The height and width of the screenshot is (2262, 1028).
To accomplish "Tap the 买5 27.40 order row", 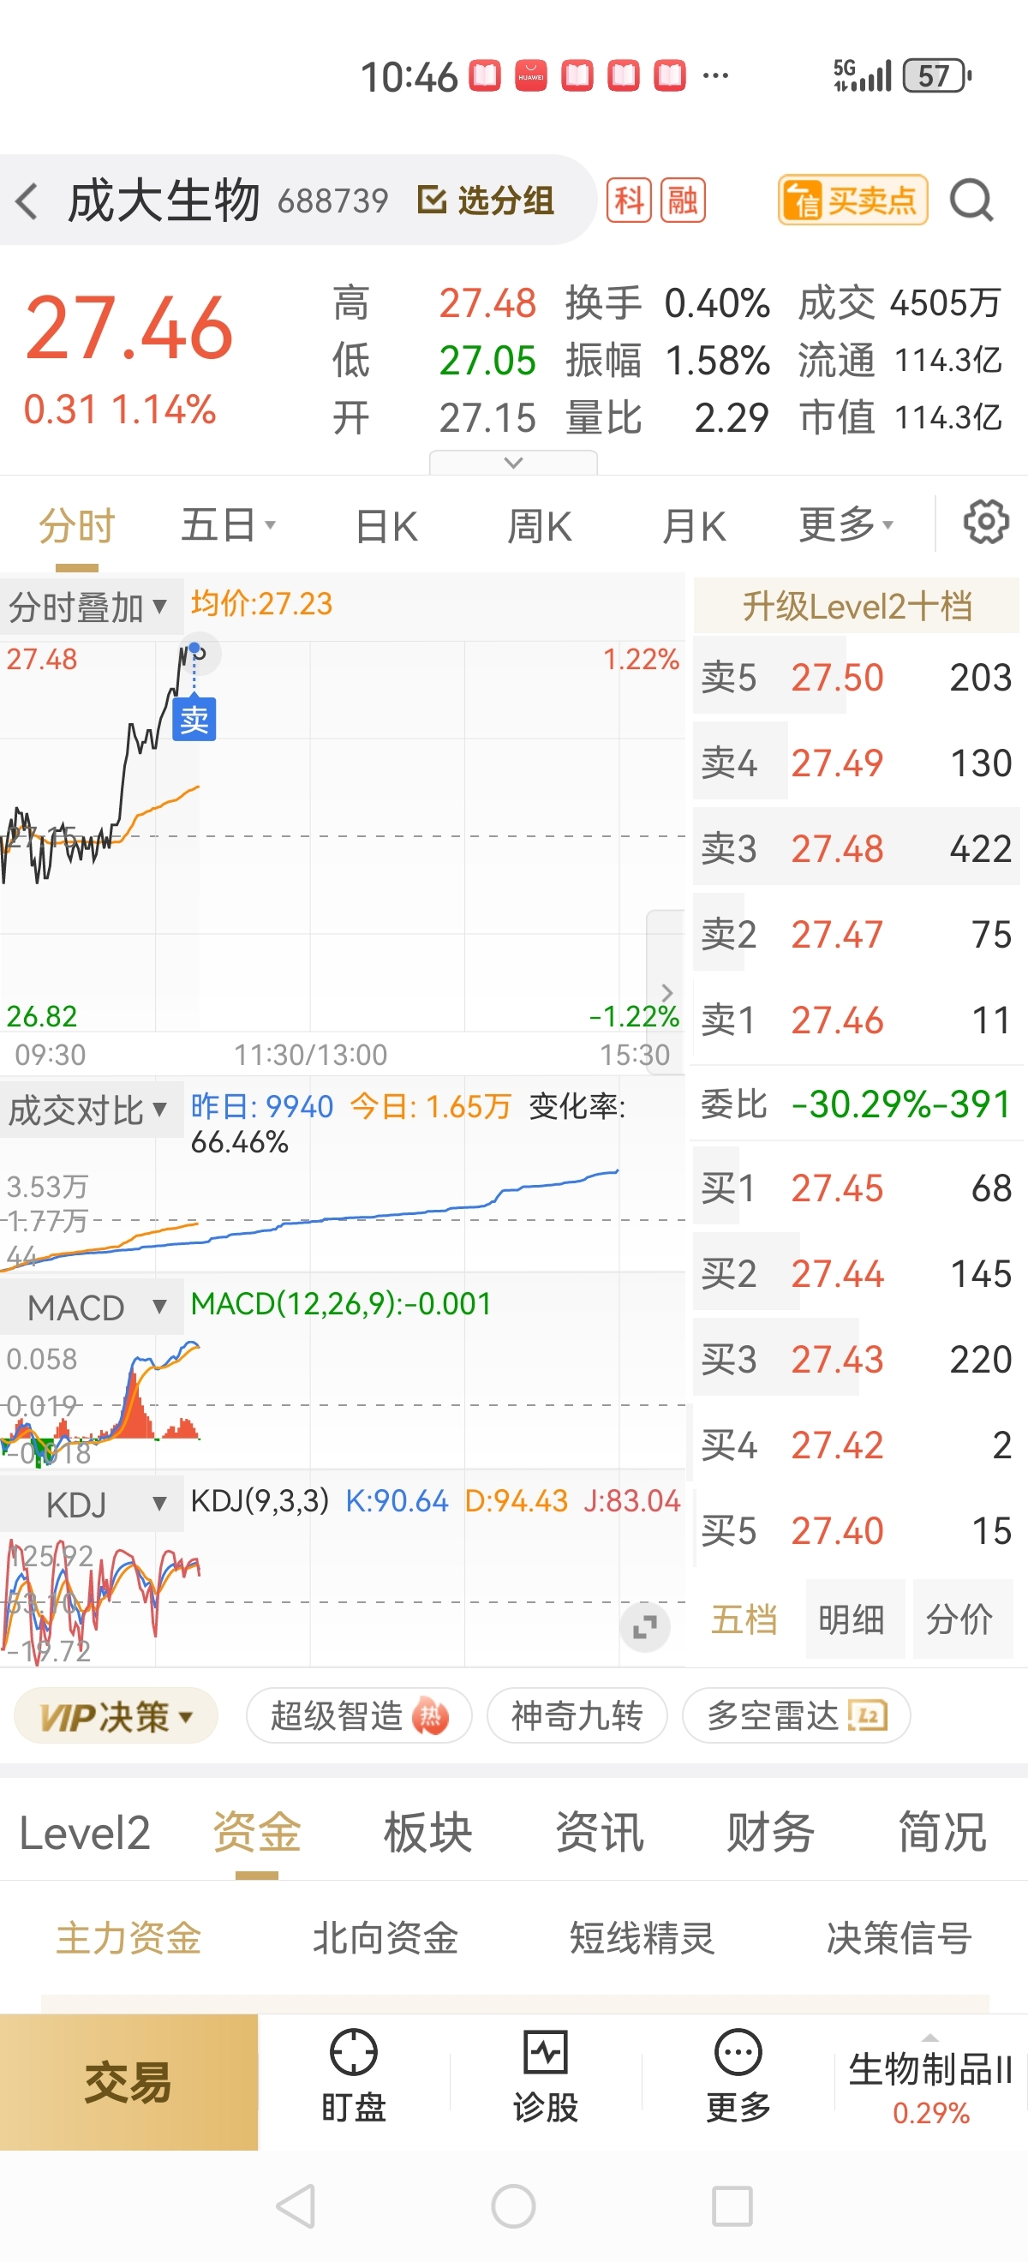I will tap(856, 1530).
